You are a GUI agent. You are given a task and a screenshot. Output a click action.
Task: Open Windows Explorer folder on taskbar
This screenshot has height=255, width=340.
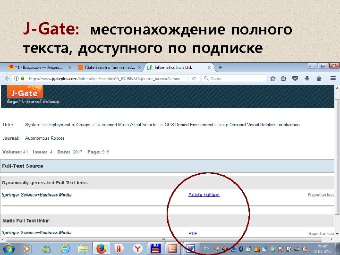tap(83, 249)
